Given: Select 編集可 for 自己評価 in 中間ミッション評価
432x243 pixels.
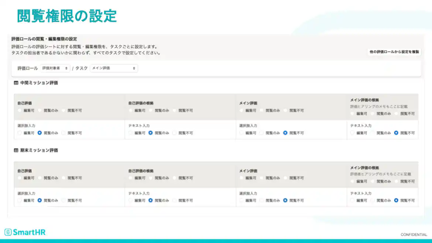Looking at the screenshot, I should (19, 110).
